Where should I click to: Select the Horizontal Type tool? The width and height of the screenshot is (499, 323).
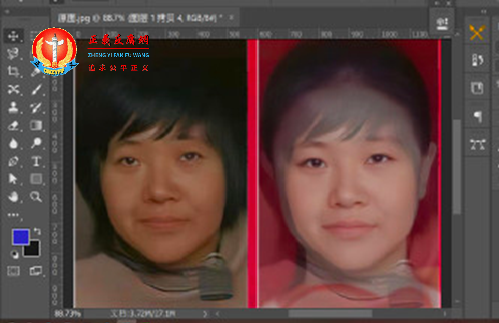(x=36, y=161)
